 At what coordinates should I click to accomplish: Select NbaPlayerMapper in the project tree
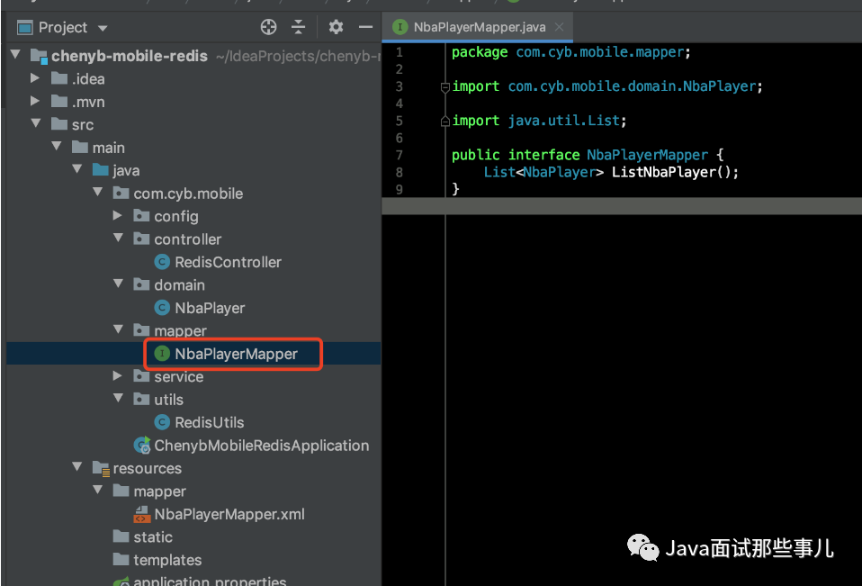(x=236, y=354)
